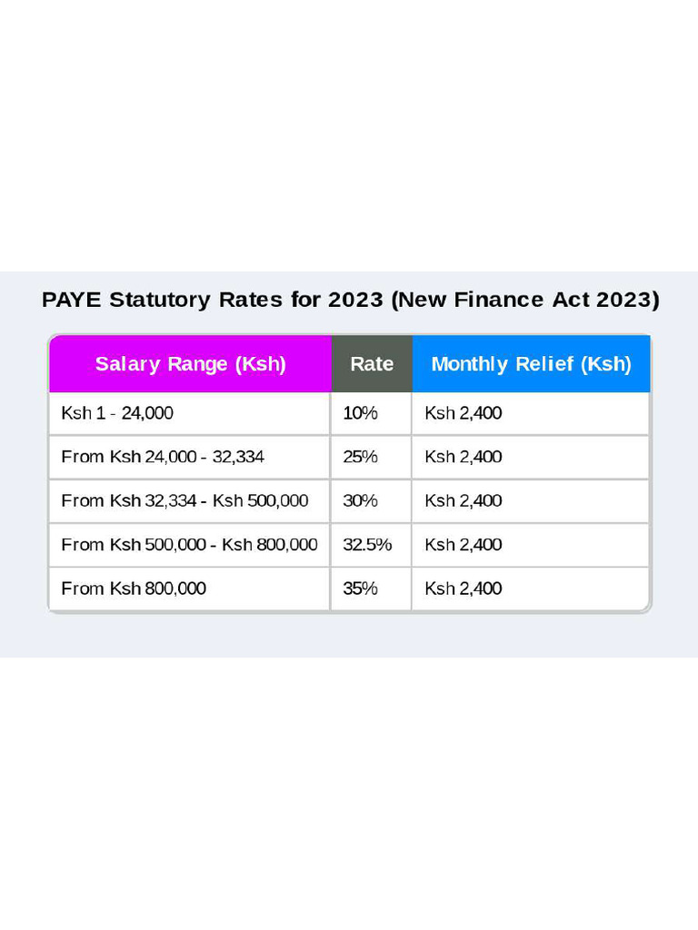Screen dimensions: 698x930
Task: Click the word 'PAYE' in the heading
Action: click(71, 300)
